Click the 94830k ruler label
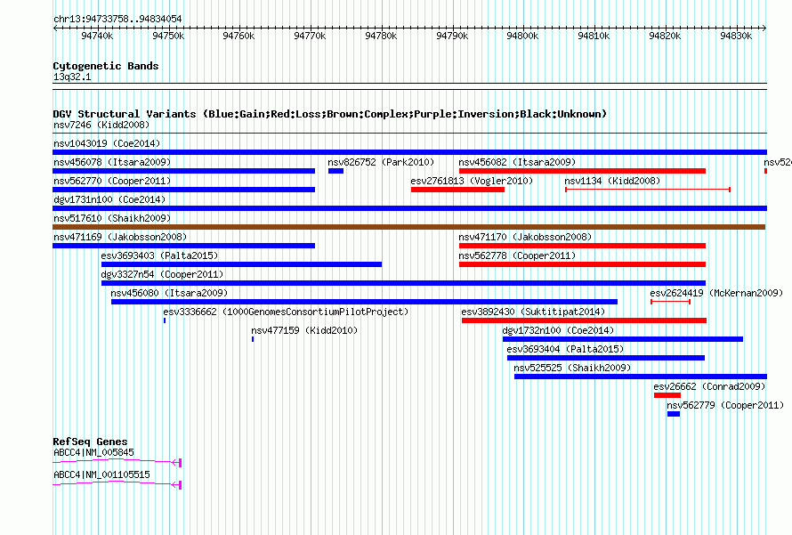Image resolution: width=792 pixels, height=535 pixels. (737, 36)
